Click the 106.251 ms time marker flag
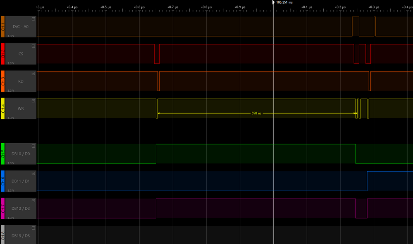Screen dimensions: 413x244 273,2
